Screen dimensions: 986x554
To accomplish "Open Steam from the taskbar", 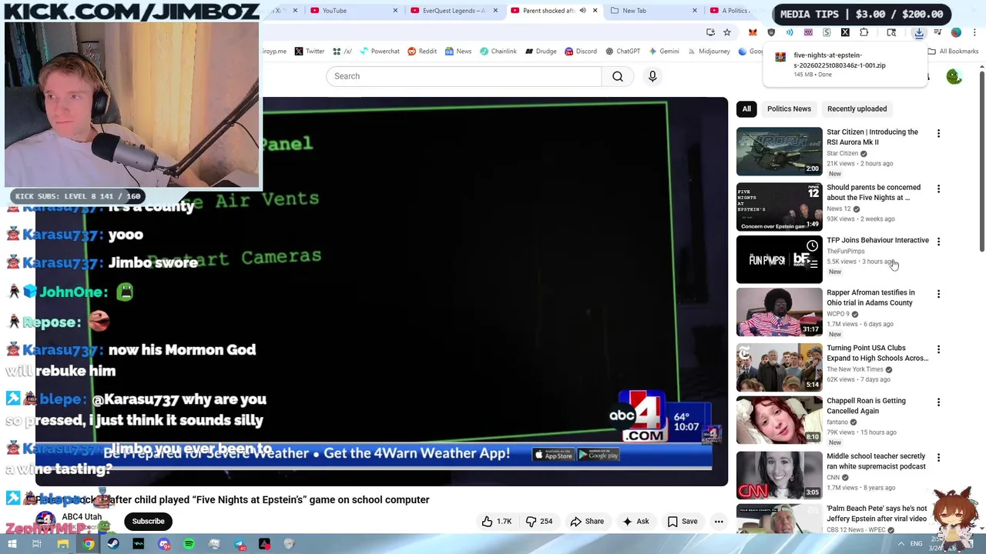I will (x=113, y=544).
